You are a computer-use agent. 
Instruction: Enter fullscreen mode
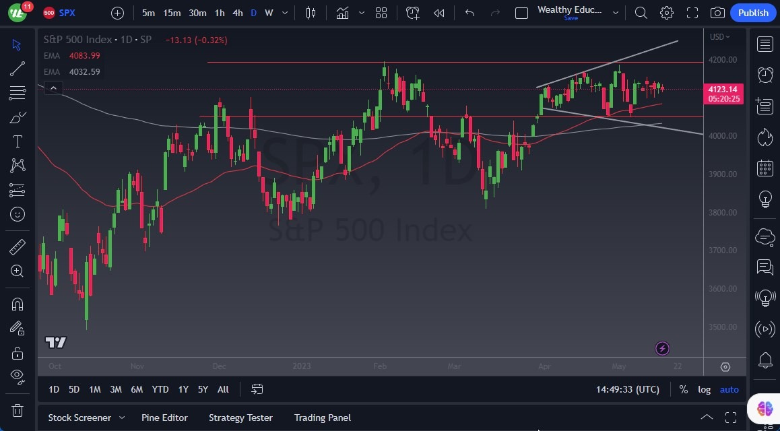[692, 13]
